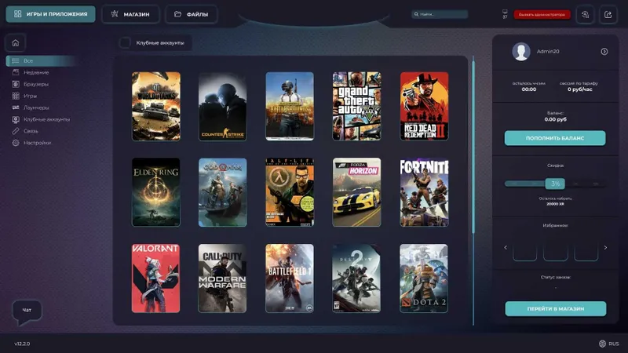Screen dimensions: 628x353
Task: Click the PC number 37 monitor icon
Action: click(505, 14)
